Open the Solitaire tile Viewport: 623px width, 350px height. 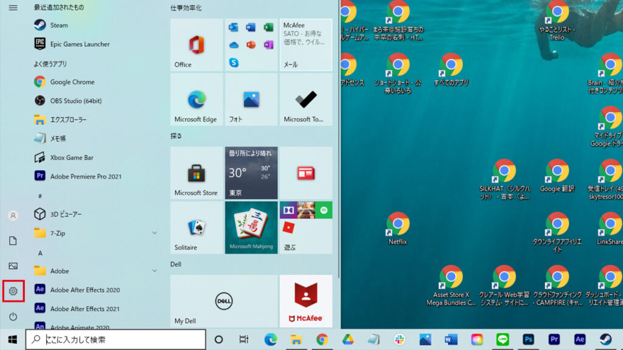[197, 228]
